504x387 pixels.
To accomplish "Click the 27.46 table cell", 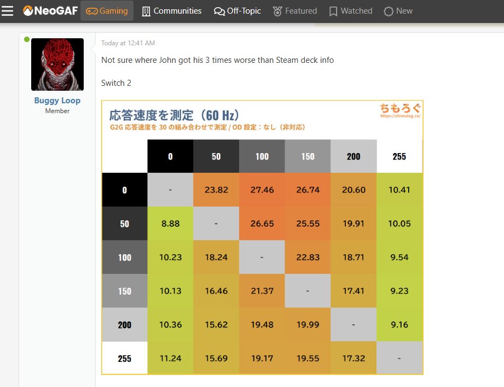I will point(262,190).
